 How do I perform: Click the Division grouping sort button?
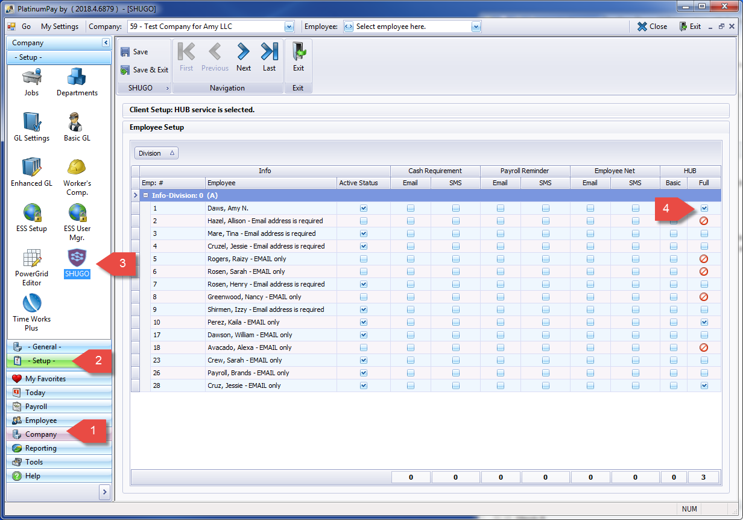coord(156,153)
